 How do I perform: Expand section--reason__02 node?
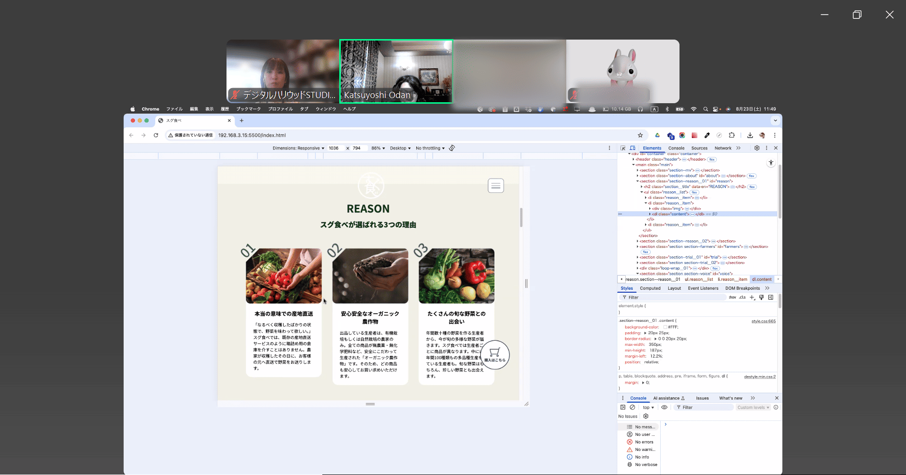click(638, 241)
